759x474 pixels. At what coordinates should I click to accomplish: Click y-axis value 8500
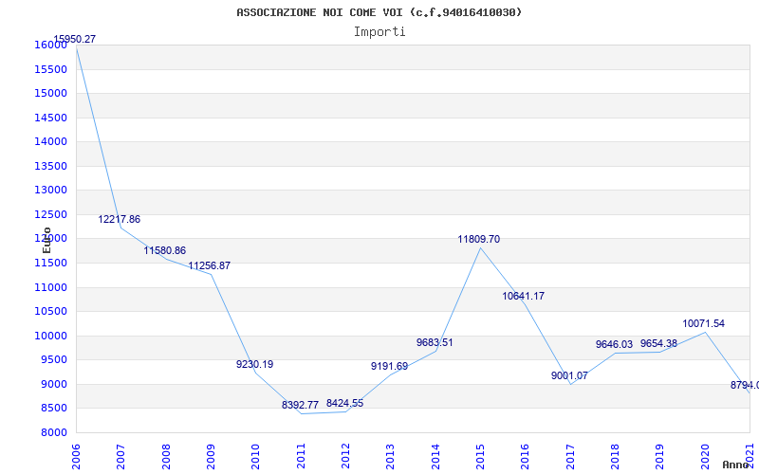tap(53, 409)
